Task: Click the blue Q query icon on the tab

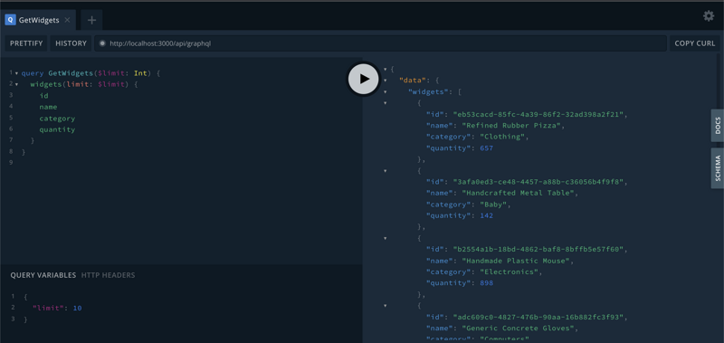Action: 10,20
